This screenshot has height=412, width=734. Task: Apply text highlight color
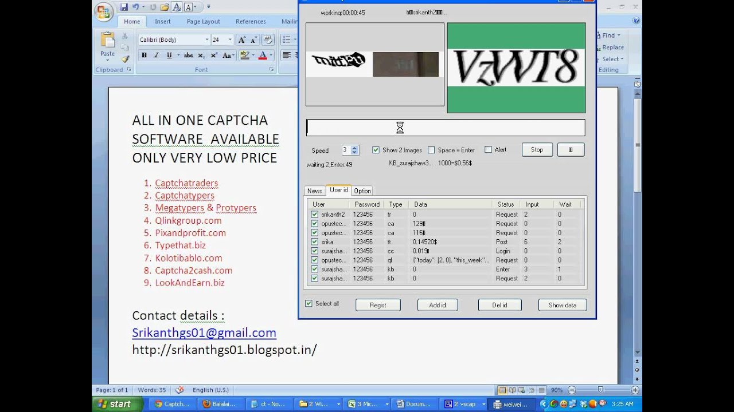click(x=244, y=56)
